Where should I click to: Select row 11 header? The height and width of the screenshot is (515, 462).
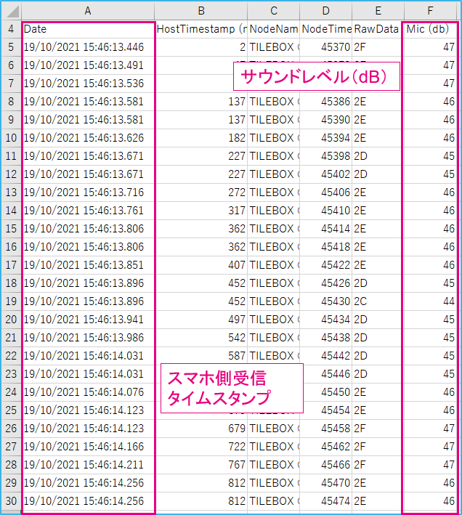(11, 156)
